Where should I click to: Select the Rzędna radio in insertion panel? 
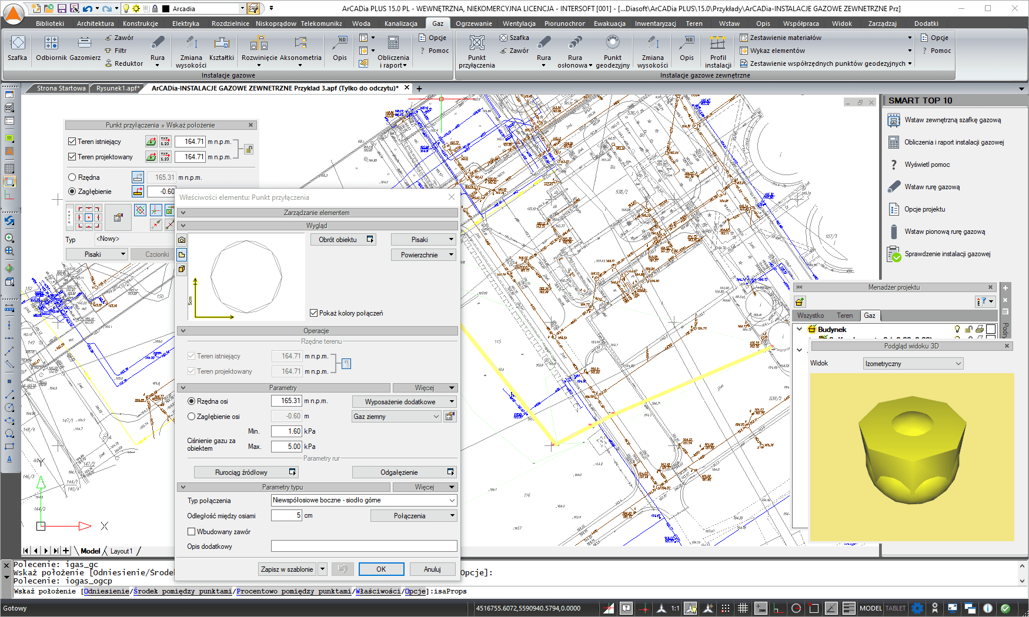pyautogui.click(x=72, y=177)
